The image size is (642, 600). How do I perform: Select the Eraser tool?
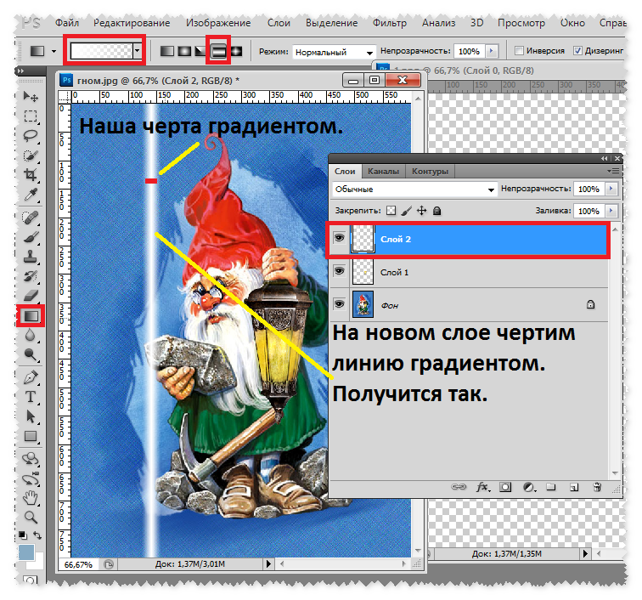(x=31, y=296)
